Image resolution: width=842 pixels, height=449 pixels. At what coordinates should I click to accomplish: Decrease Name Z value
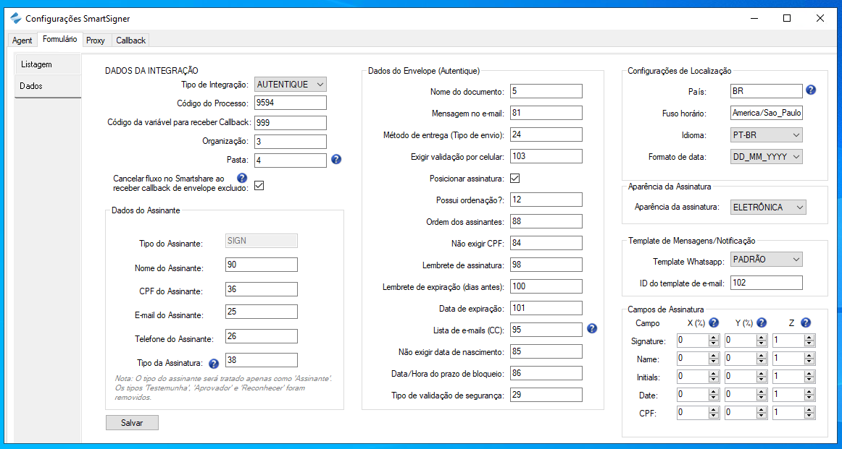(809, 362)
